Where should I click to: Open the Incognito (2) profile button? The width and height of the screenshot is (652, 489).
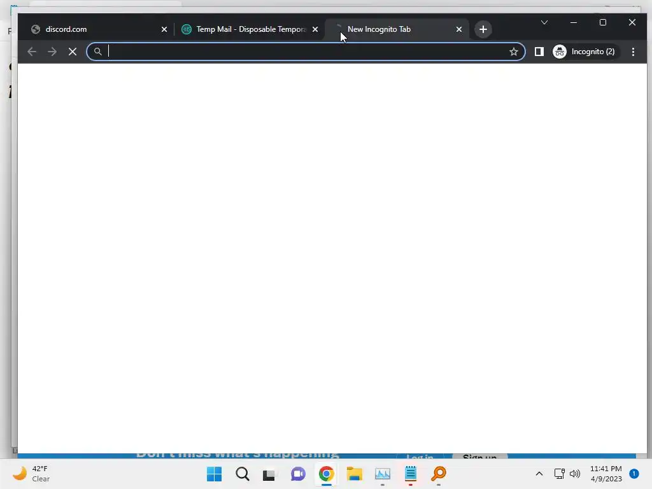point(586,52)
